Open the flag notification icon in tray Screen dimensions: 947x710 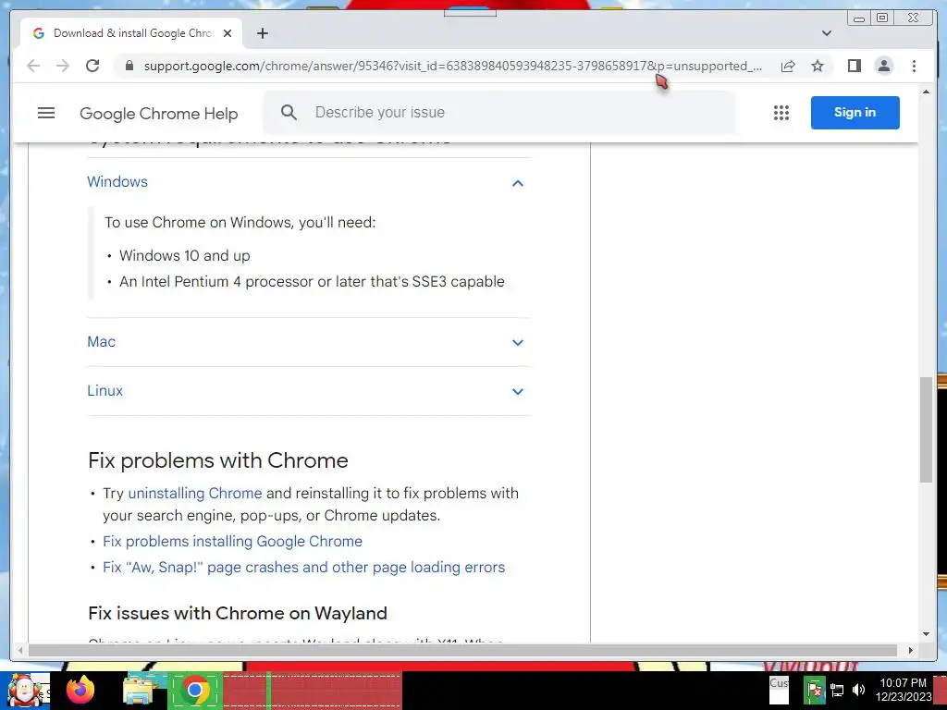pos(814,690)
